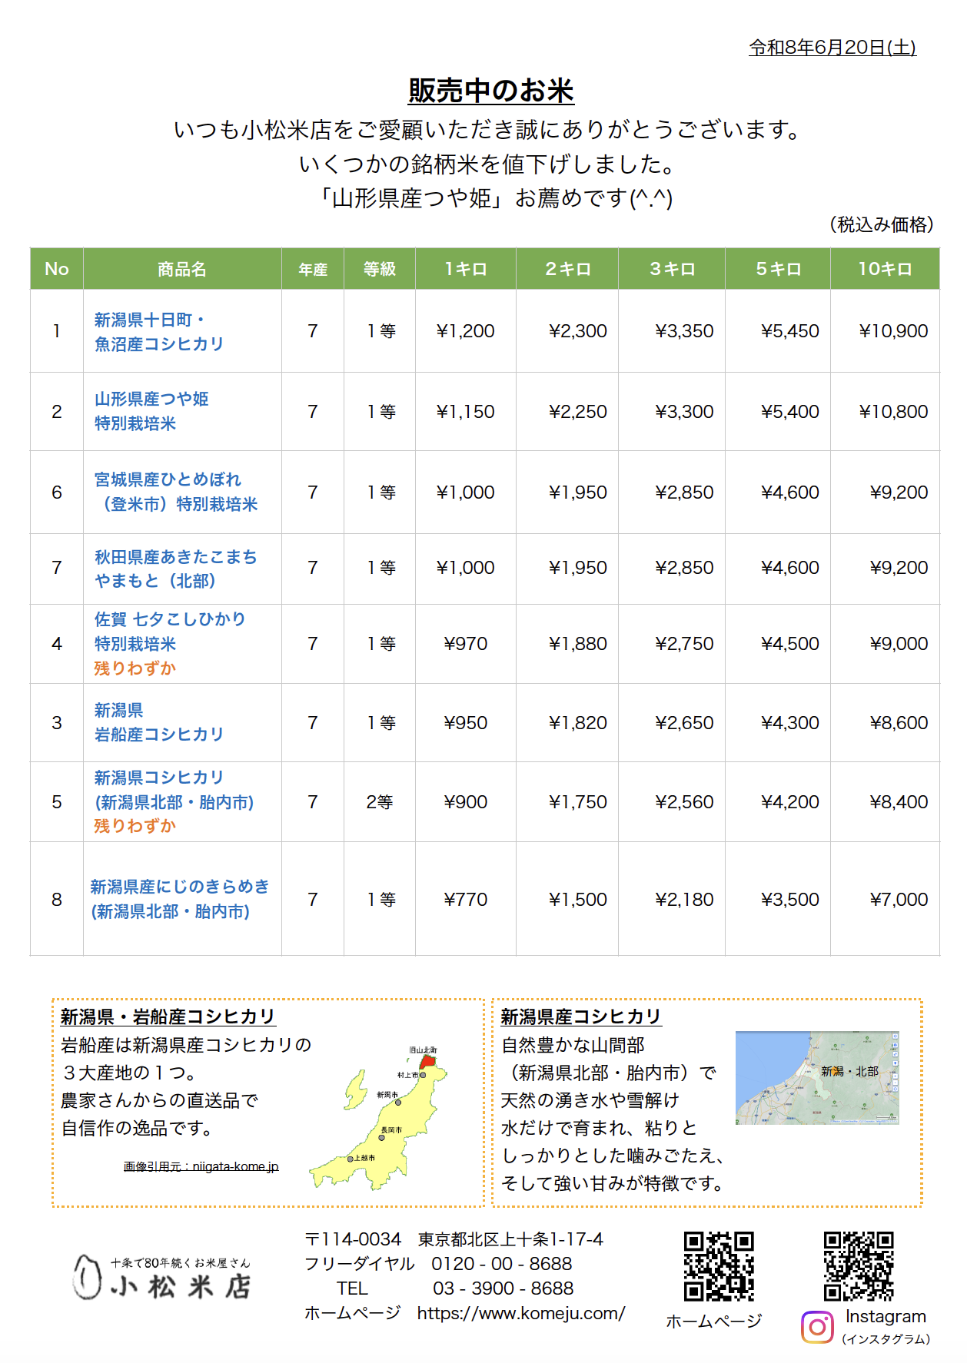The image size is (967, 1363).
Task: Click the free dial number 0120 - 00 - 8688
Action: click(501, 1264)
